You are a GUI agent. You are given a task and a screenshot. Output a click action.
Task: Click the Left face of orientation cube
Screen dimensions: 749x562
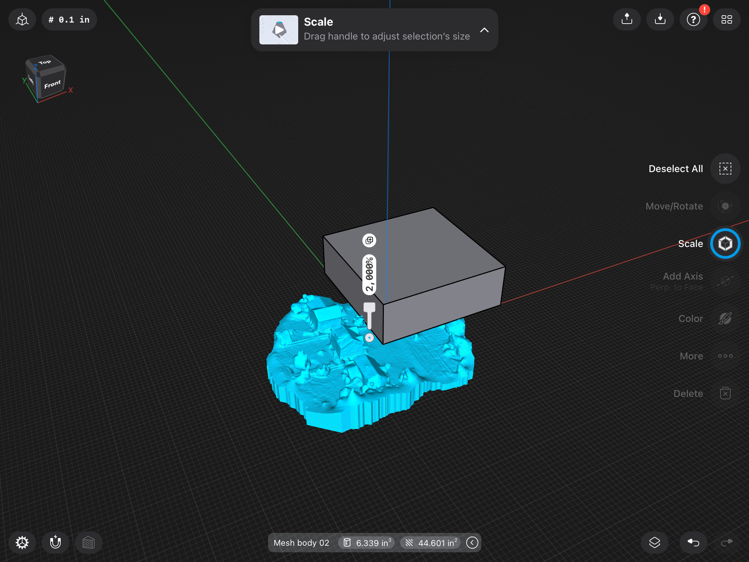(31, 80)
